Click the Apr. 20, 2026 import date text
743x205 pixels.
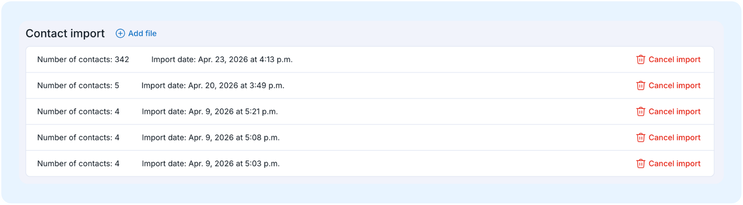coord(213,85)
